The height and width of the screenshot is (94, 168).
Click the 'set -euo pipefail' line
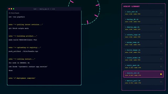(17, 17)
